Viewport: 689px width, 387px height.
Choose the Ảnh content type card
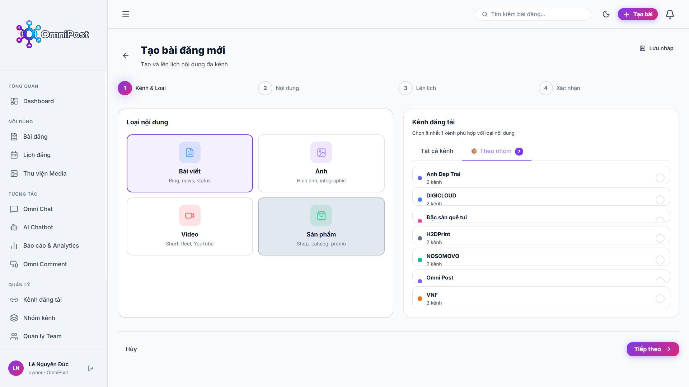pyautogui.click(x=321, y=163)
